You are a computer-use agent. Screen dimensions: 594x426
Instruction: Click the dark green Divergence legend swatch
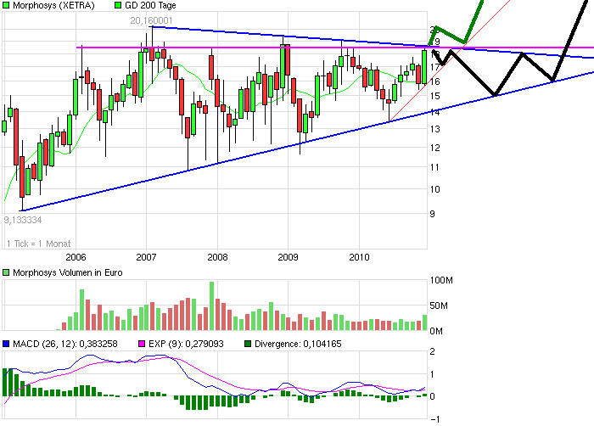[248, 344]
